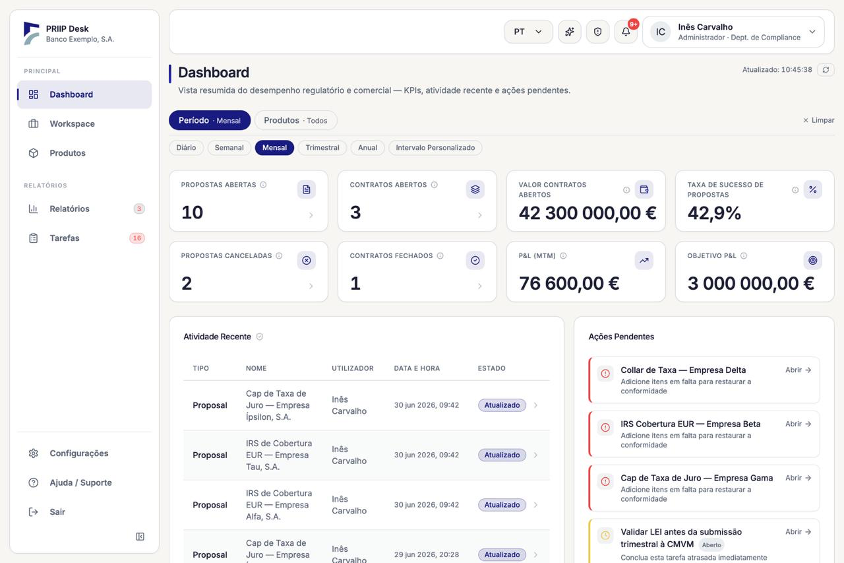This screenshot has width=844, height=563.
Task: Click Ajuda / Suporte link
Action: pos(84,482)
